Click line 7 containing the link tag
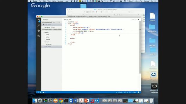This screenshot has width=186, height=104. click(x=103, y=33)
